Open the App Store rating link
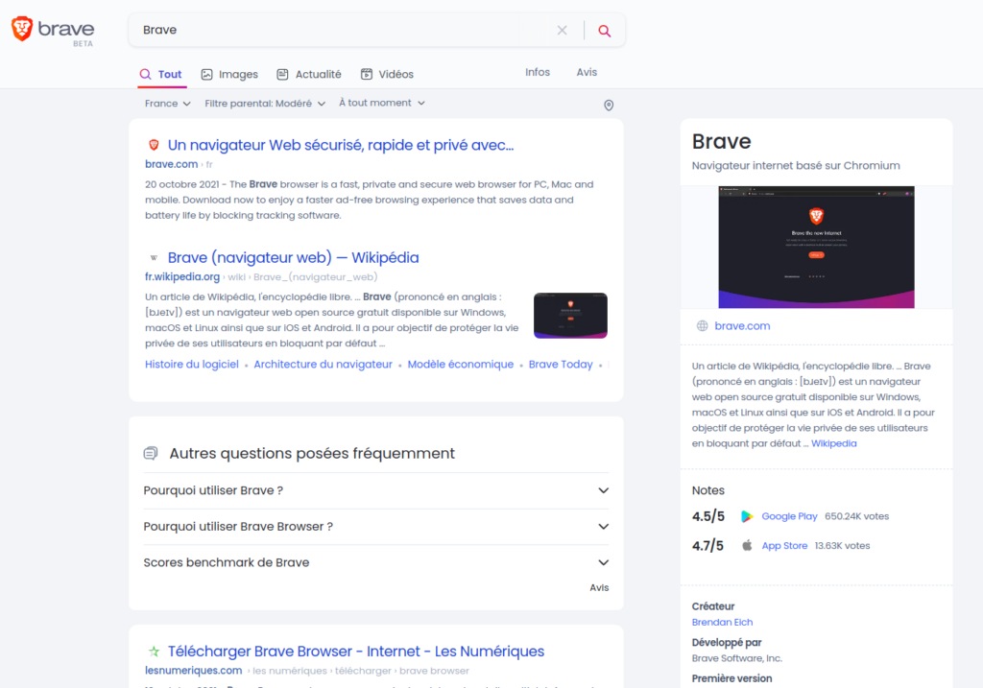This screenshot has width=983, height=688. pos(784,546)
